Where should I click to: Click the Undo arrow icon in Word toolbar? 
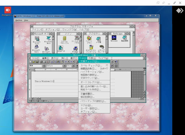click(66, 62)
